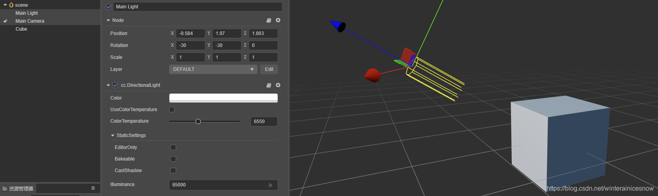This screenshot has height=196, width=658.
Task: Open the Node section help book icon
Action: (269, 20)
